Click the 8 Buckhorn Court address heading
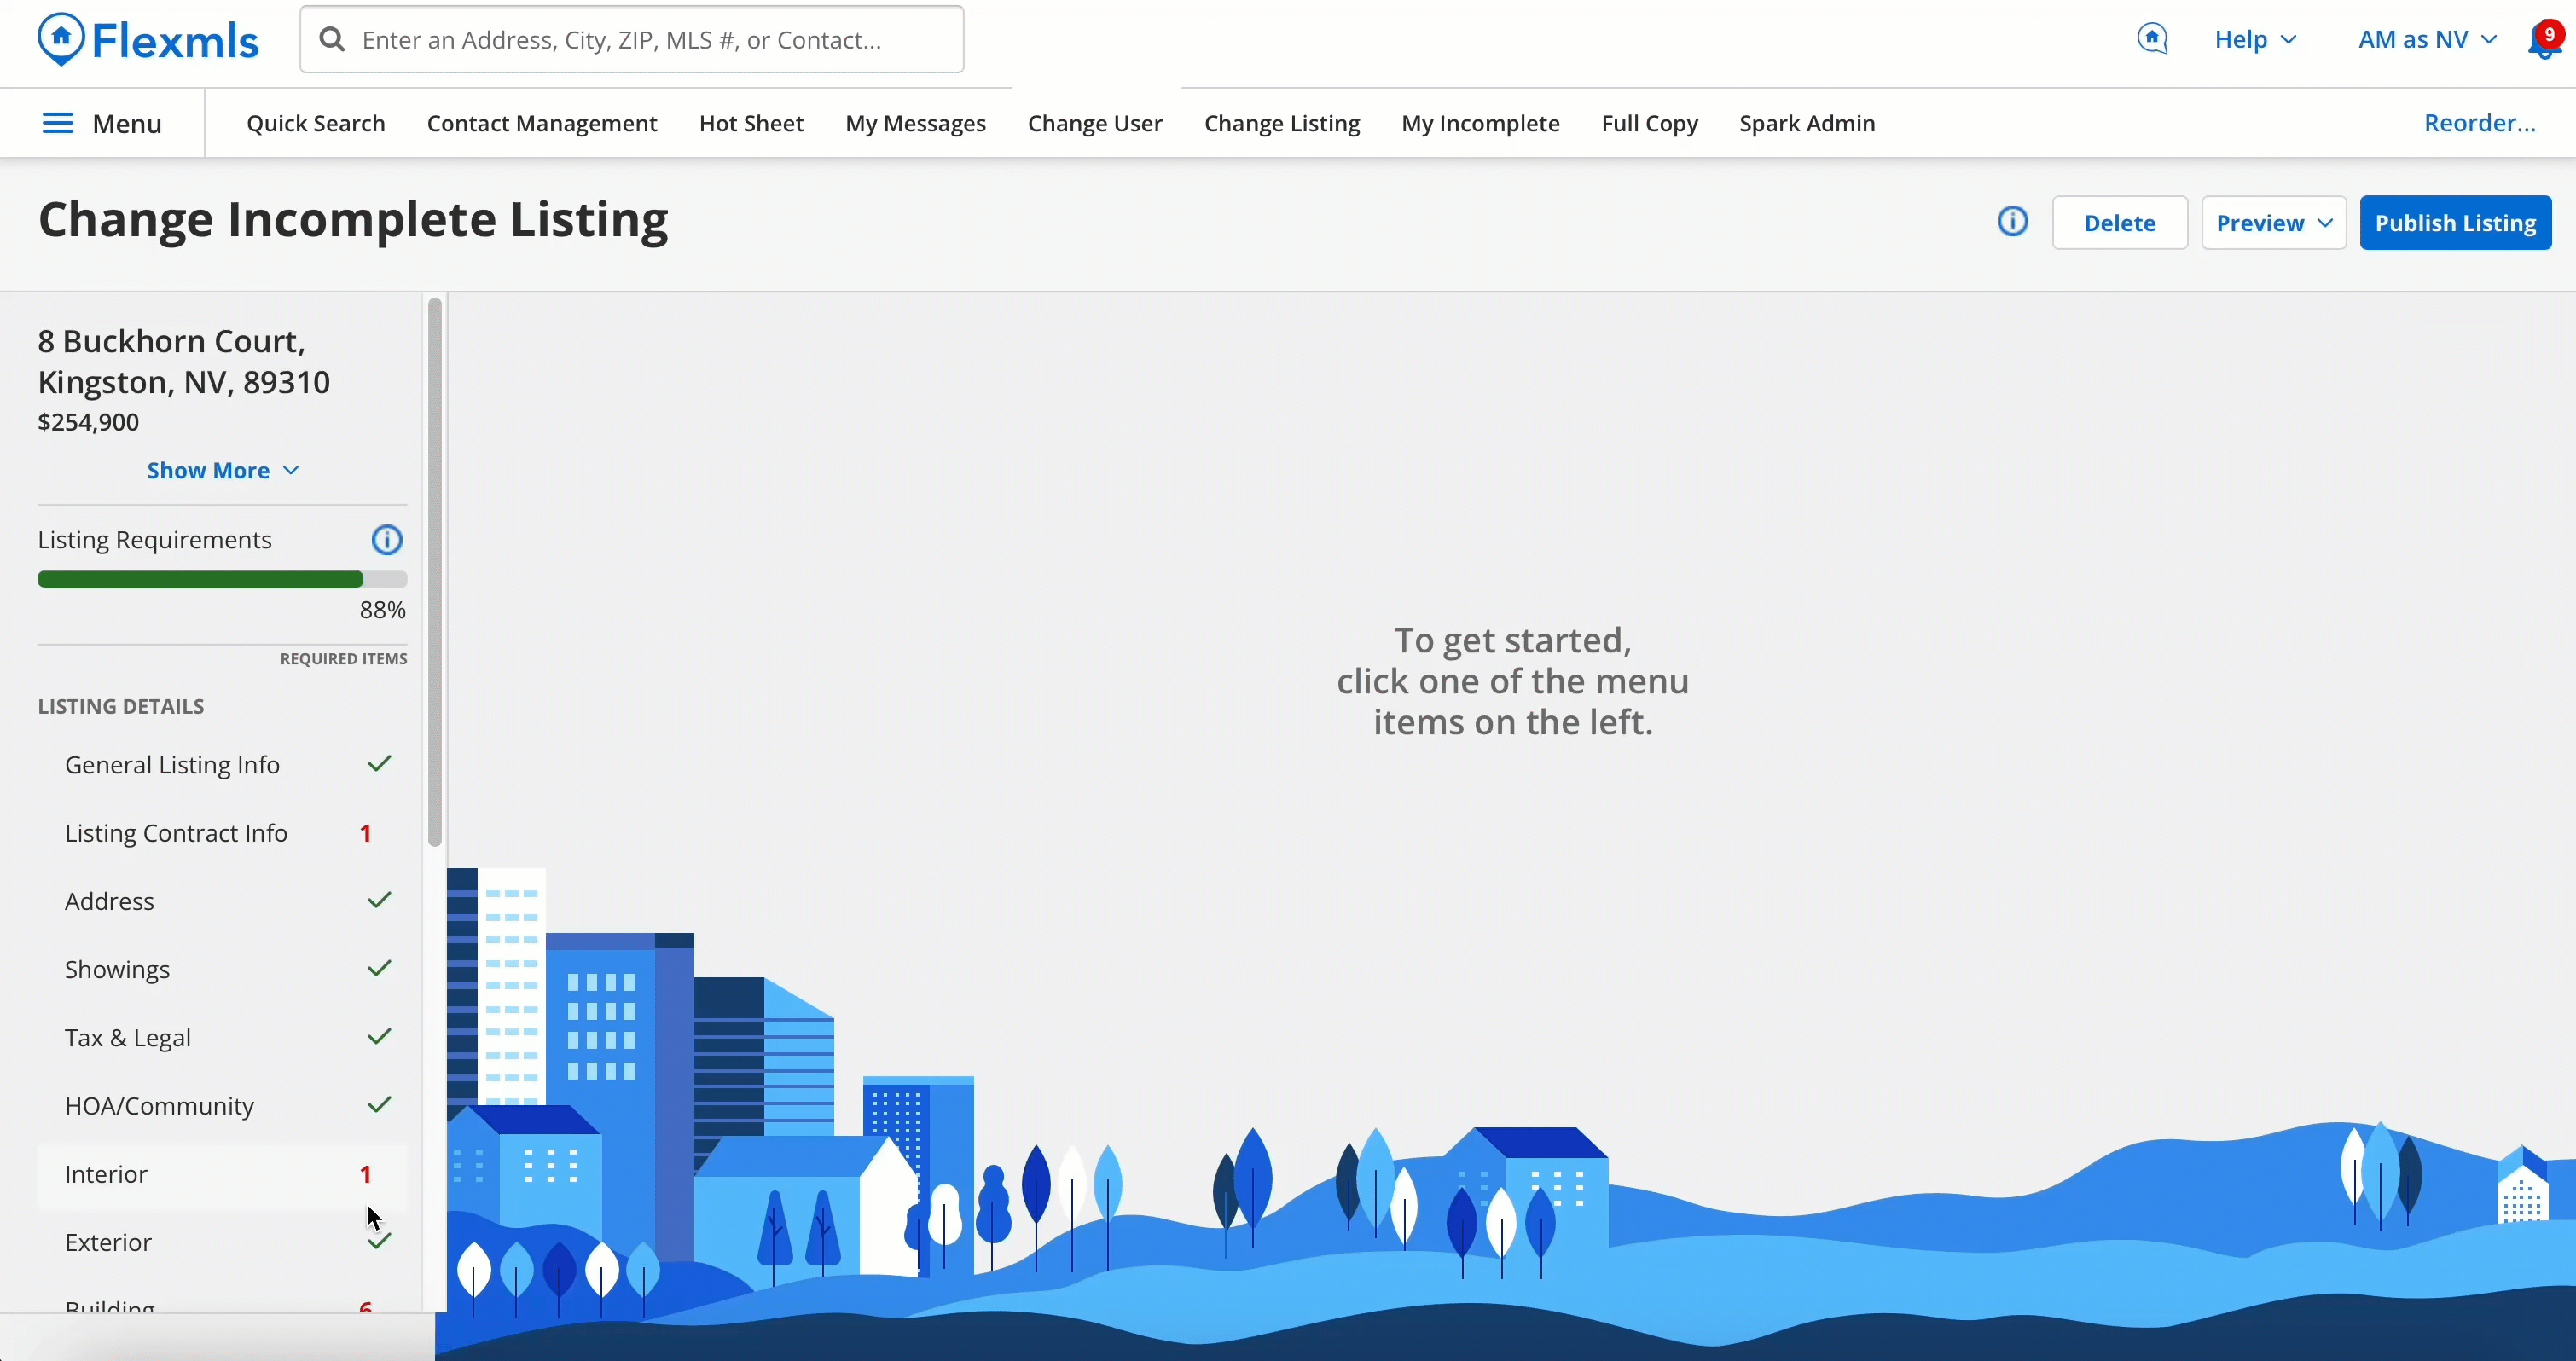The height and width of the screenshot is (1361, 2576). pos(184,362)
